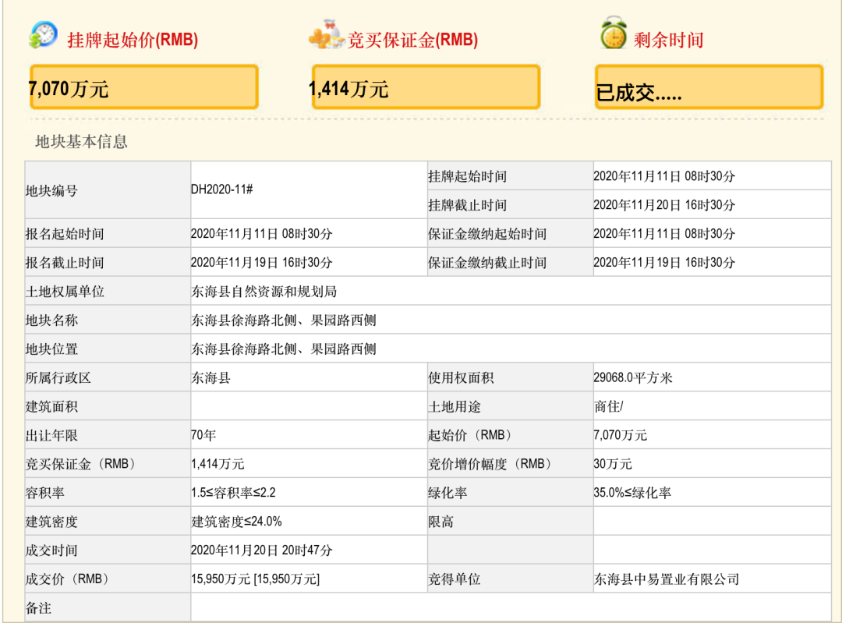Click the 保证金缴纳截止时间 label
The width and height of the screenshot is (842, 623).
[487, 263]
